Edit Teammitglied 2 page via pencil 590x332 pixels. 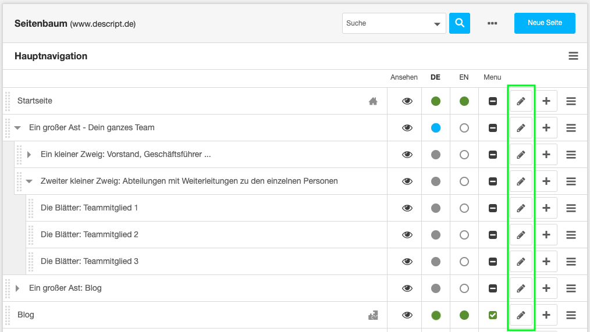[x=521, y=235]
